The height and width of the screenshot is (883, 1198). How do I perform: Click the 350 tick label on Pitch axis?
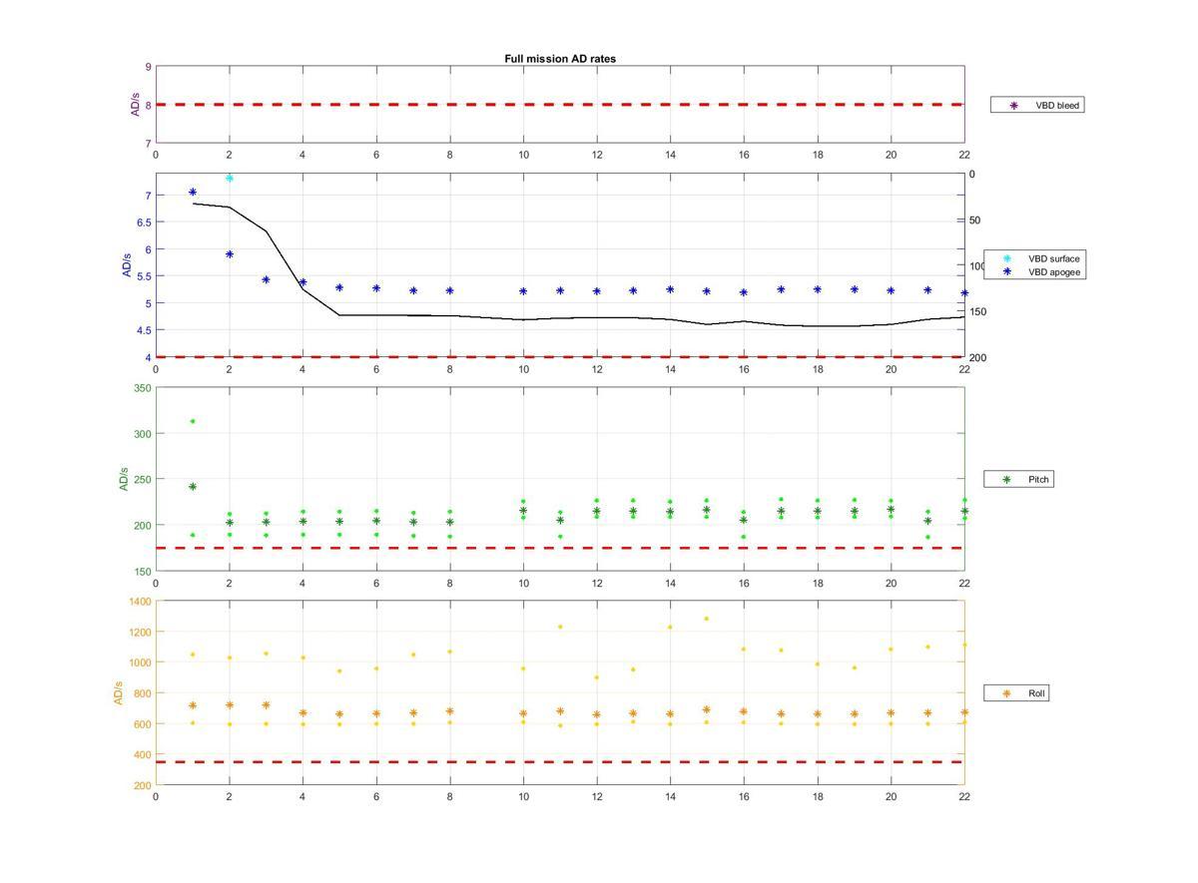(x=142, y=388)
